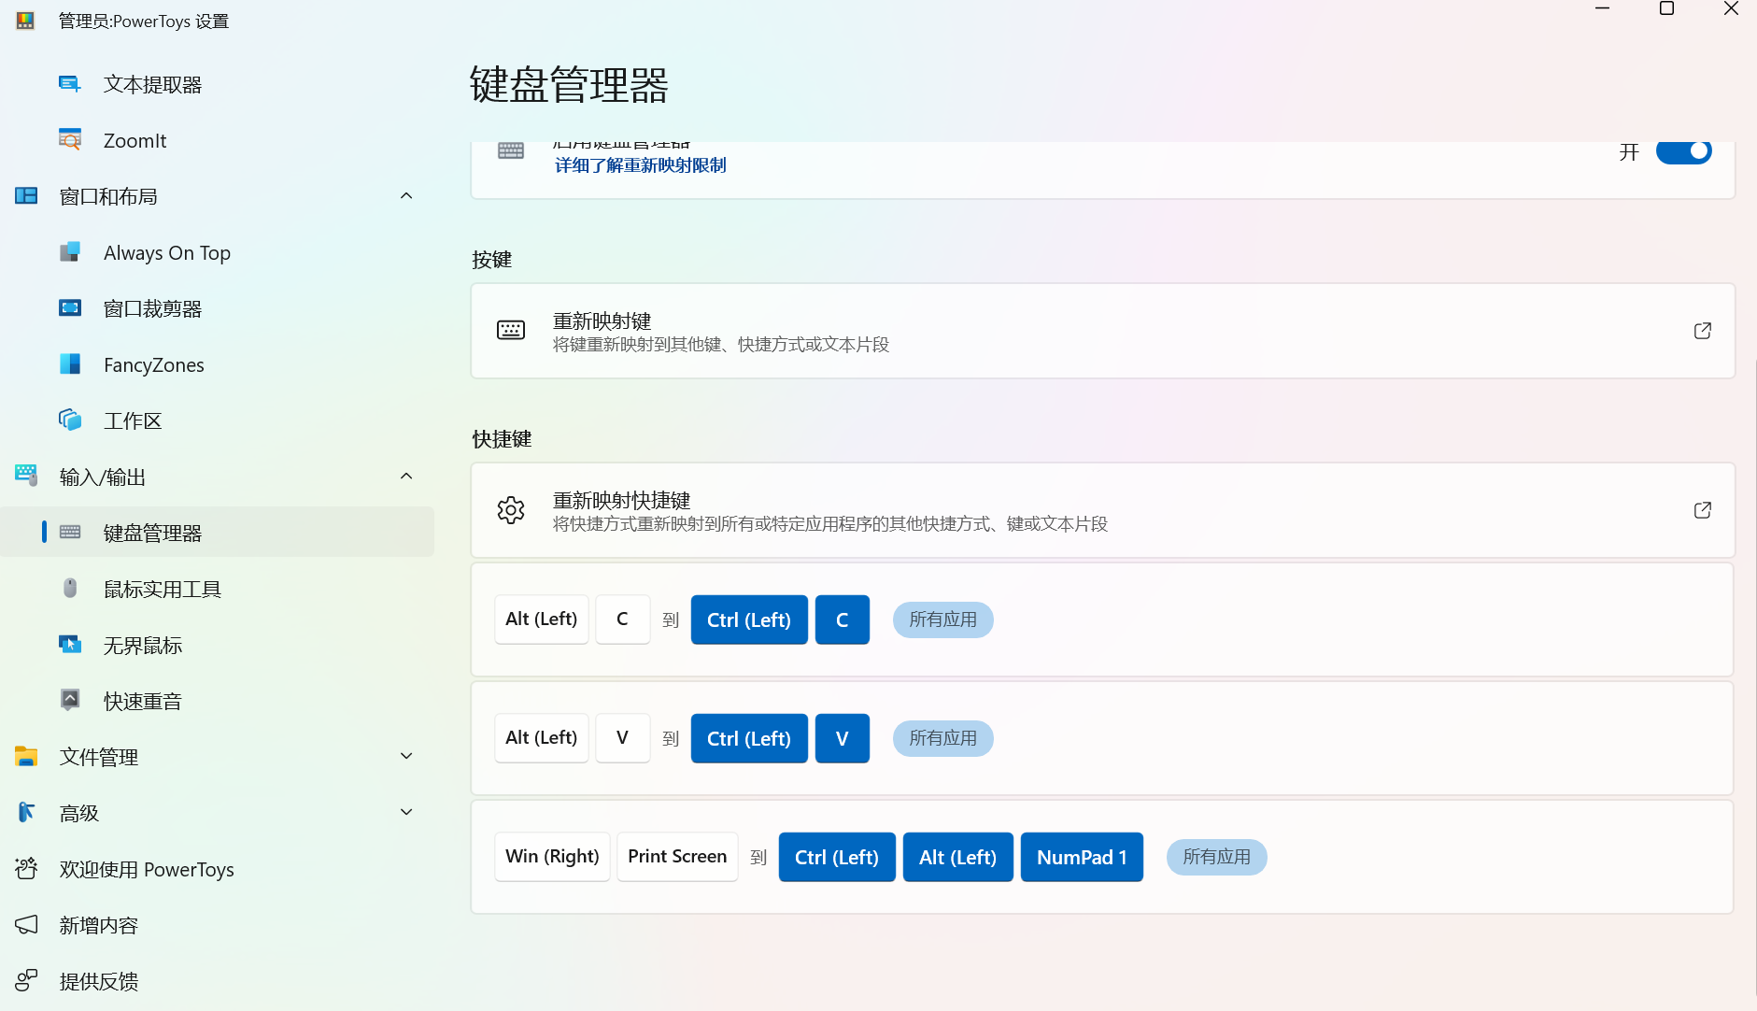Collapse the 窗口和布局 section
Screen dimensions: 1757x1011
pyautogui.click(x=406, y=196)
